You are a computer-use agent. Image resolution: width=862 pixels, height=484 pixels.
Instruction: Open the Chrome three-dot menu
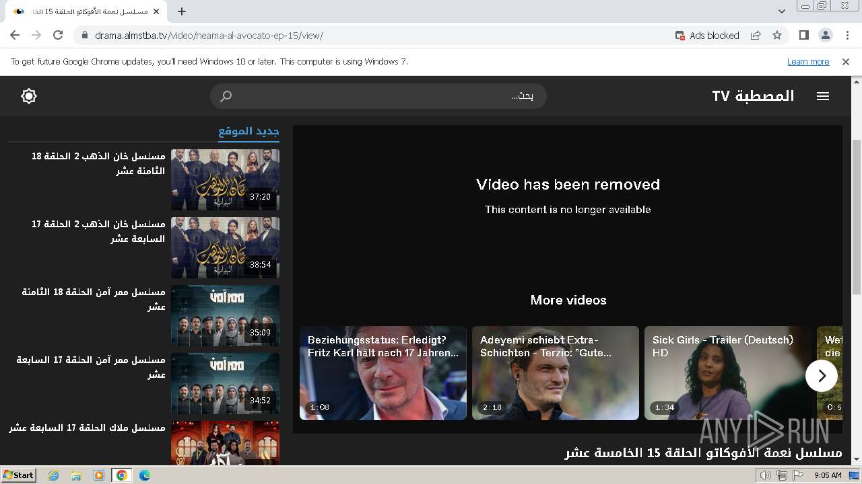click(x=847, y=35)
